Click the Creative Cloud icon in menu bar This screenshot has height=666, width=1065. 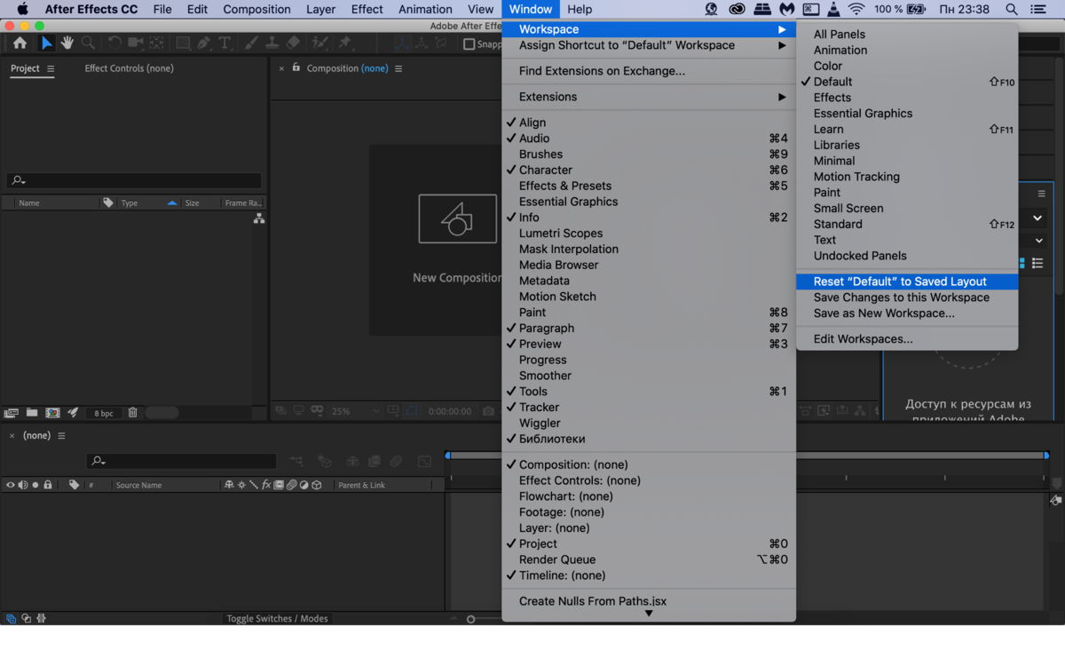(x=737, y=9)
